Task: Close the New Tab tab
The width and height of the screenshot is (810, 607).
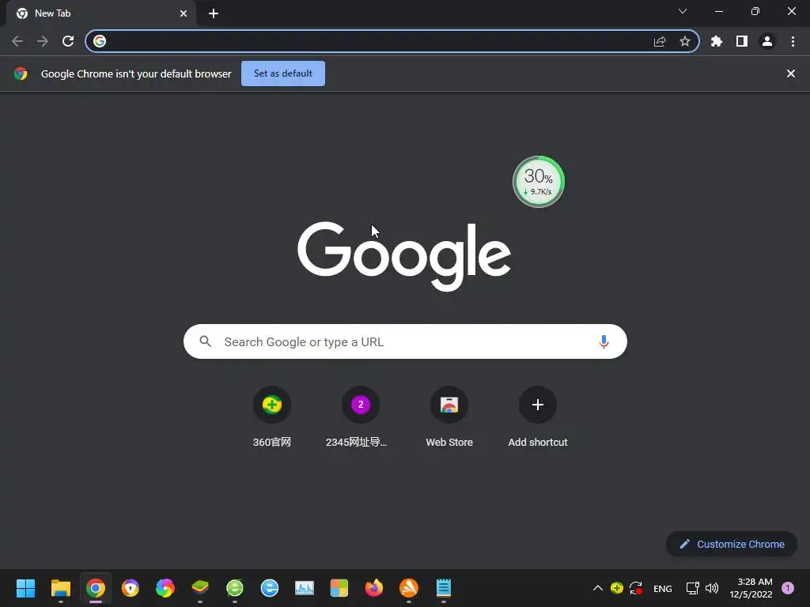Action: point(184,13)
